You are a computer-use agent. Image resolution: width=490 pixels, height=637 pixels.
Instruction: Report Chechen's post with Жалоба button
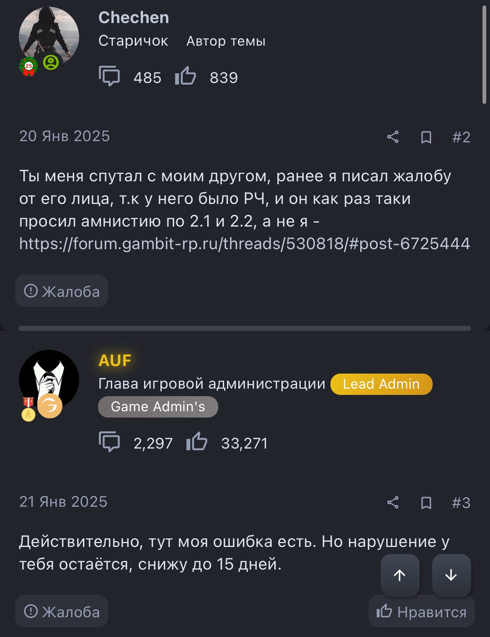pos(62,291)
